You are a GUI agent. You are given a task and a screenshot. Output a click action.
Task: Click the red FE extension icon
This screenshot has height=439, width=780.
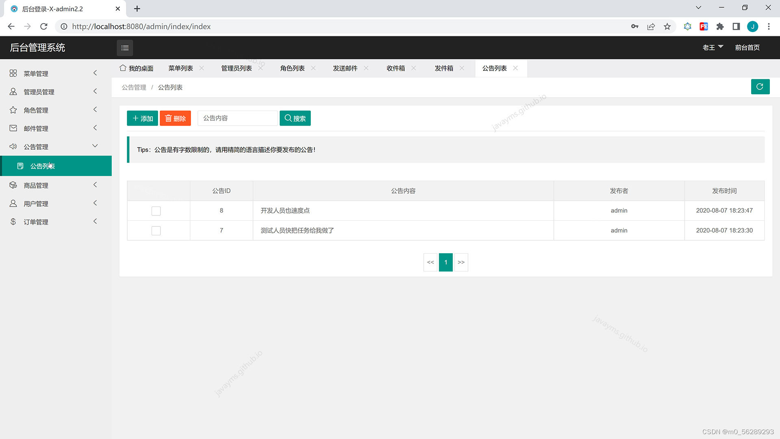tap(704, 26)
